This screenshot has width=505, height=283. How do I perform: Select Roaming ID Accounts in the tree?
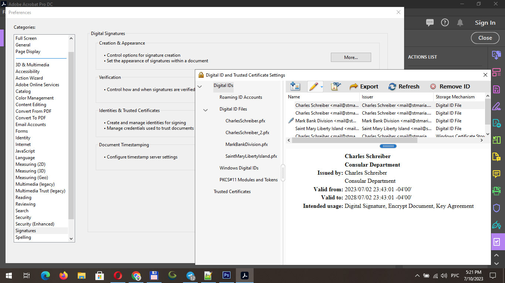[241, 97]
